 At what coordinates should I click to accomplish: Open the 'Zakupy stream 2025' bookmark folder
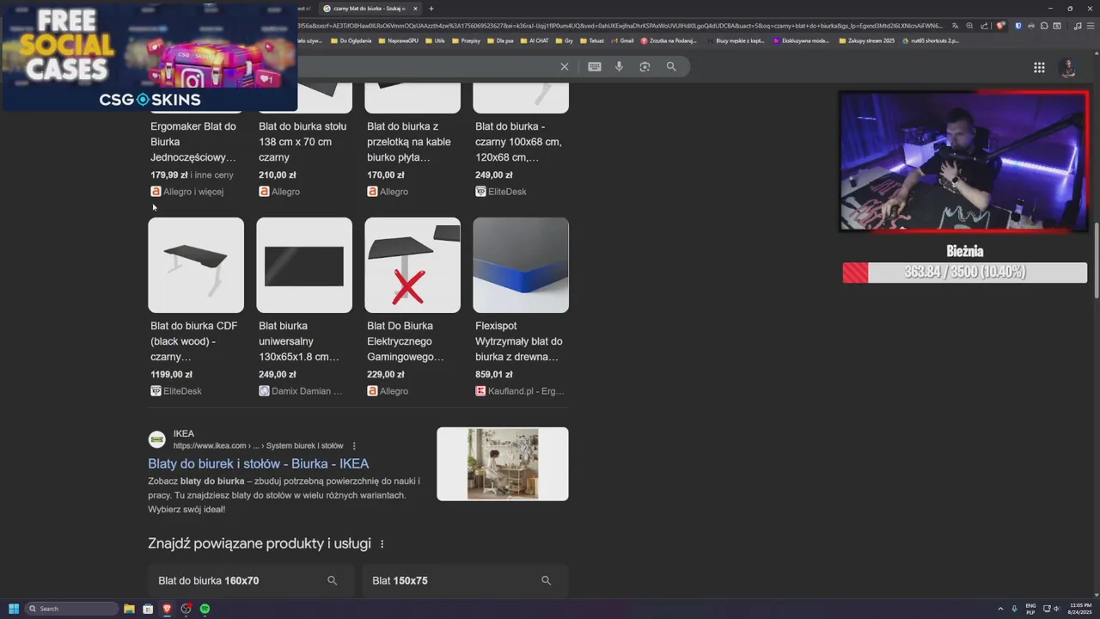pos(867,40)
